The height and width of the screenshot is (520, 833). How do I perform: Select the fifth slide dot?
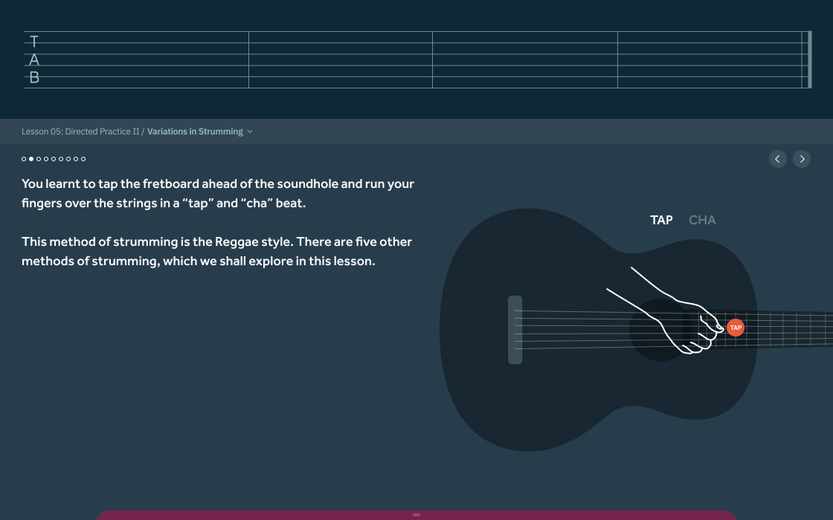pos(54,159)
